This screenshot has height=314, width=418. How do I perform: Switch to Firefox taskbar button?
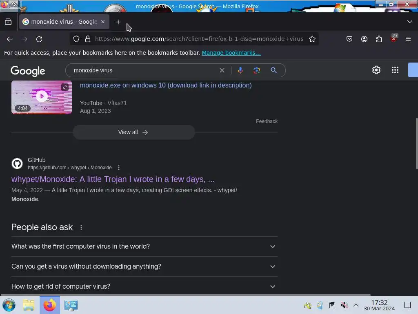[50, 305]
